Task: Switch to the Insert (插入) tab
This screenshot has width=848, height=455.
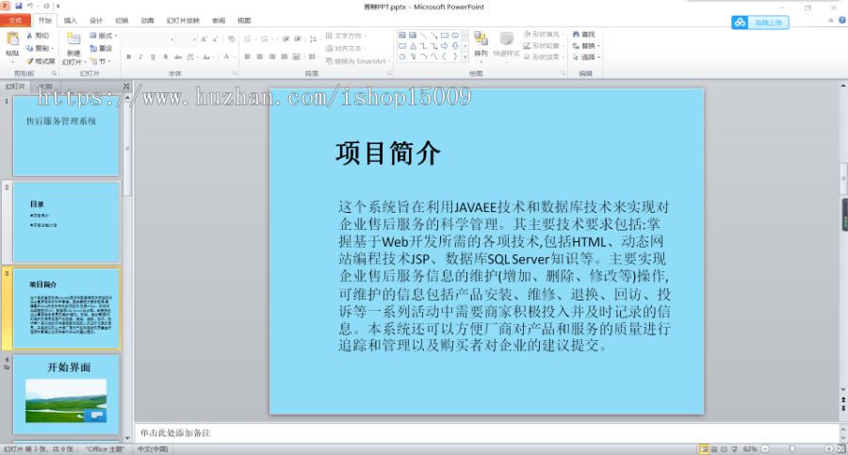Action: click(71, 21)
